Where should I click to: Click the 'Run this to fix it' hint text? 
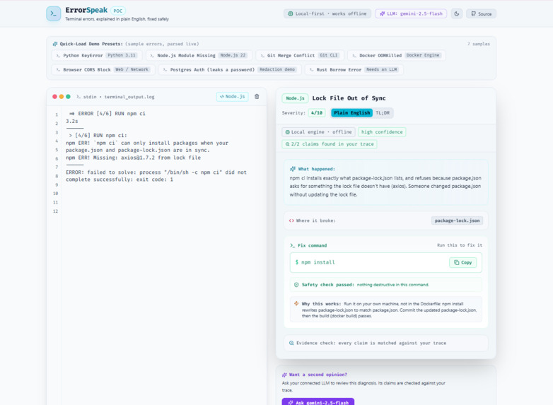[460, 245]
